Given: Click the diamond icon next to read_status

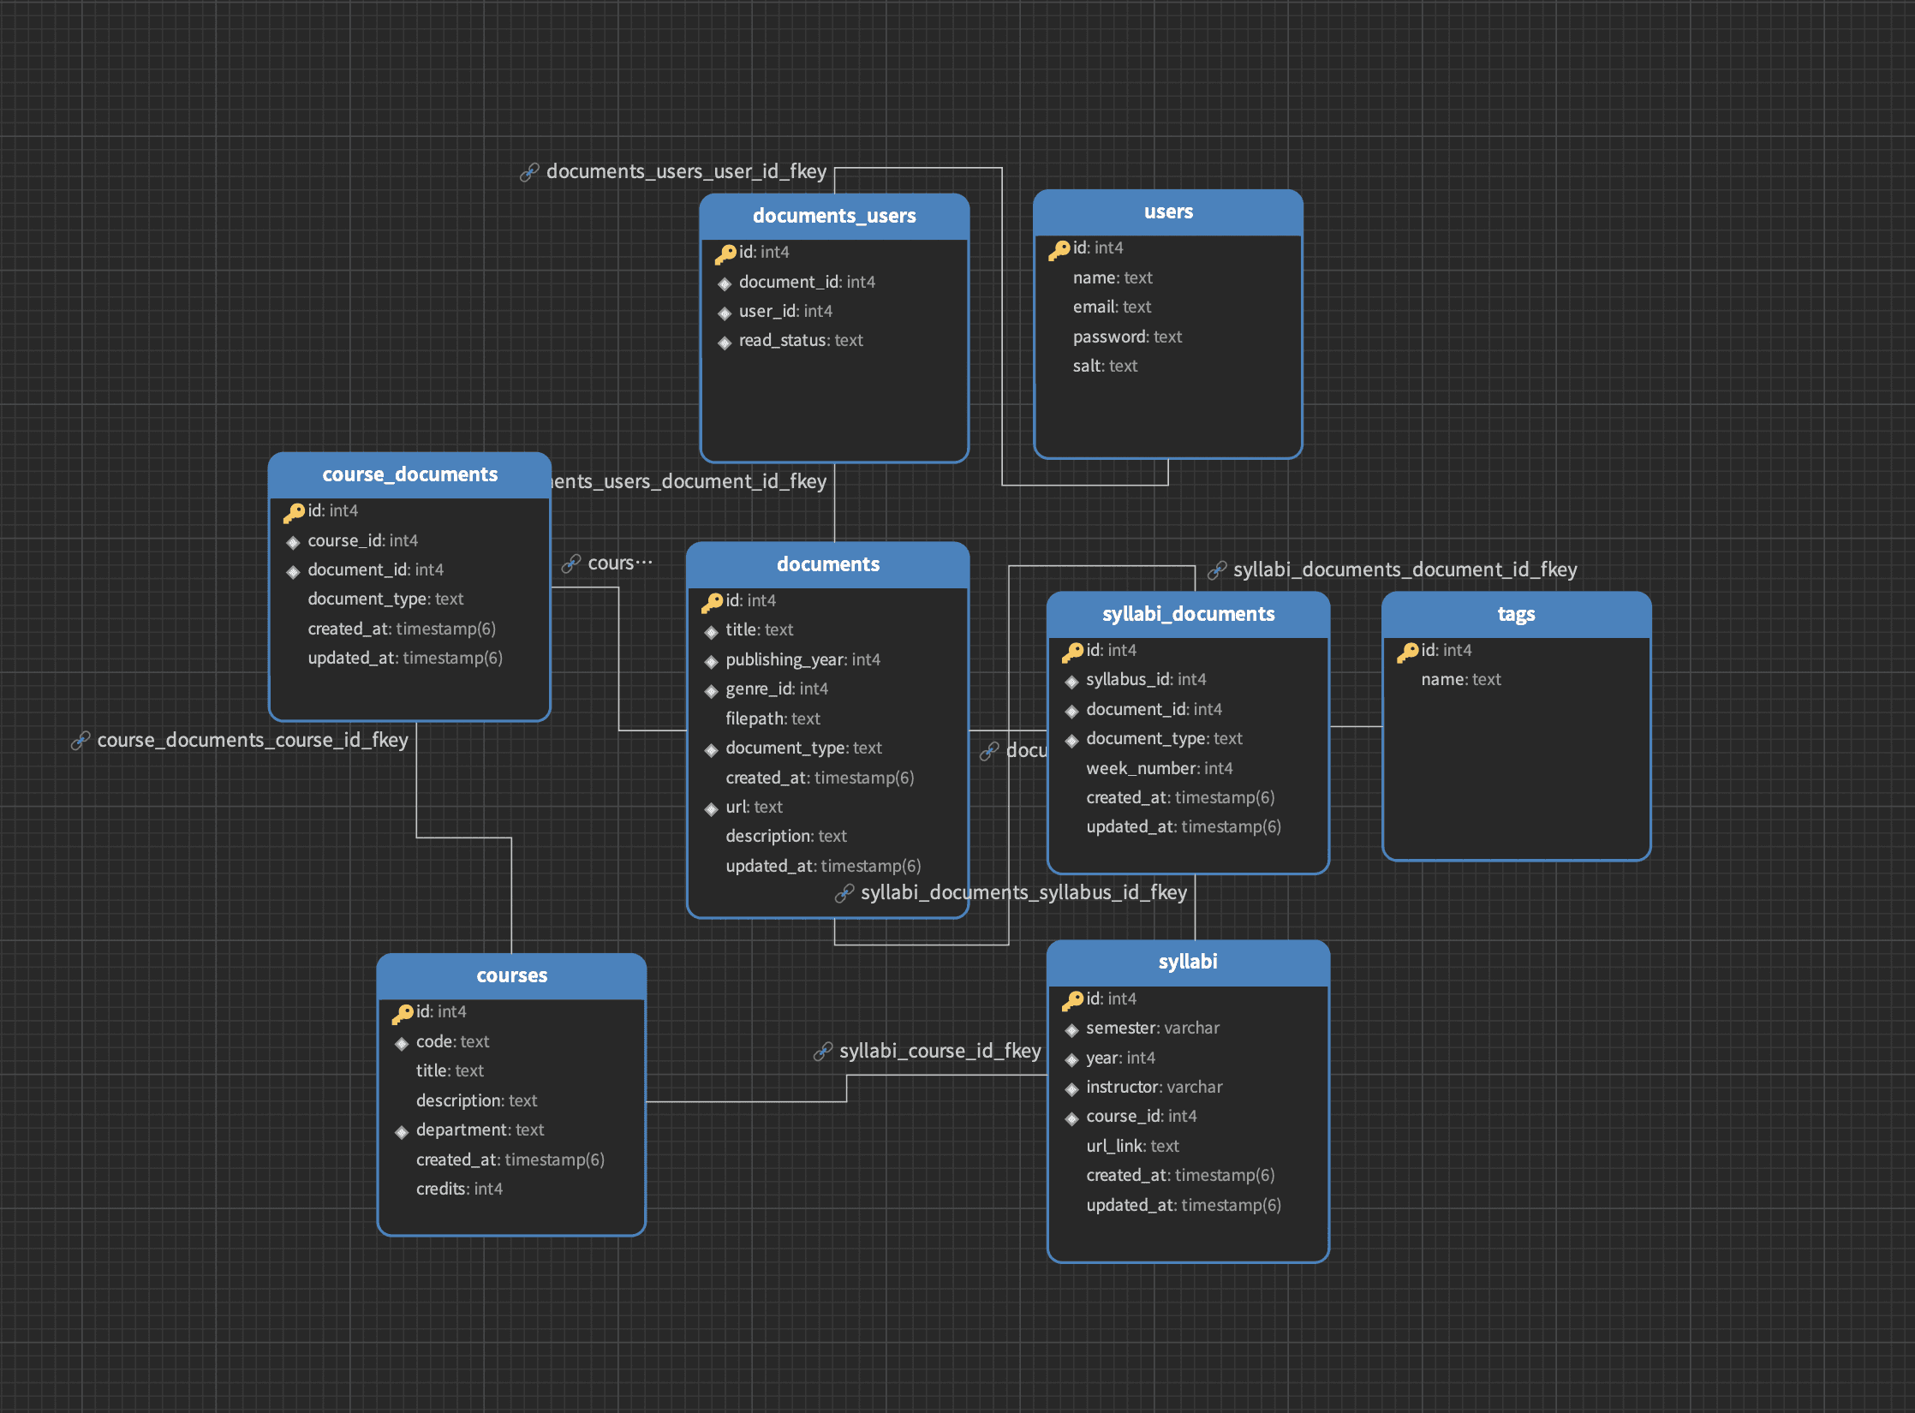Looking at the screenshot, I should tap(725, 343).
